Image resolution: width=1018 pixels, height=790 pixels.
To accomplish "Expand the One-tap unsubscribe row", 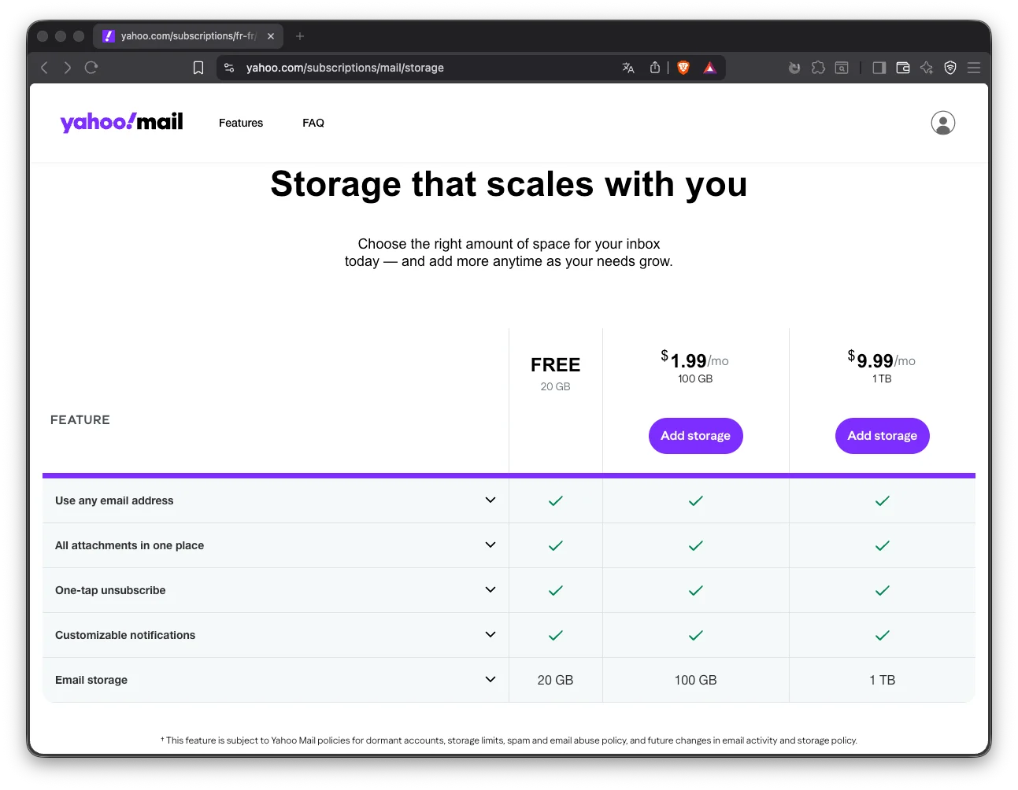I will (490, 590).
